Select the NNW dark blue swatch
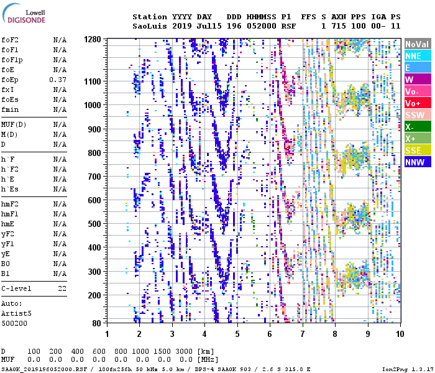Image resolution: width=435 pixels, height=373 pixels. click(x=418, y=162)
